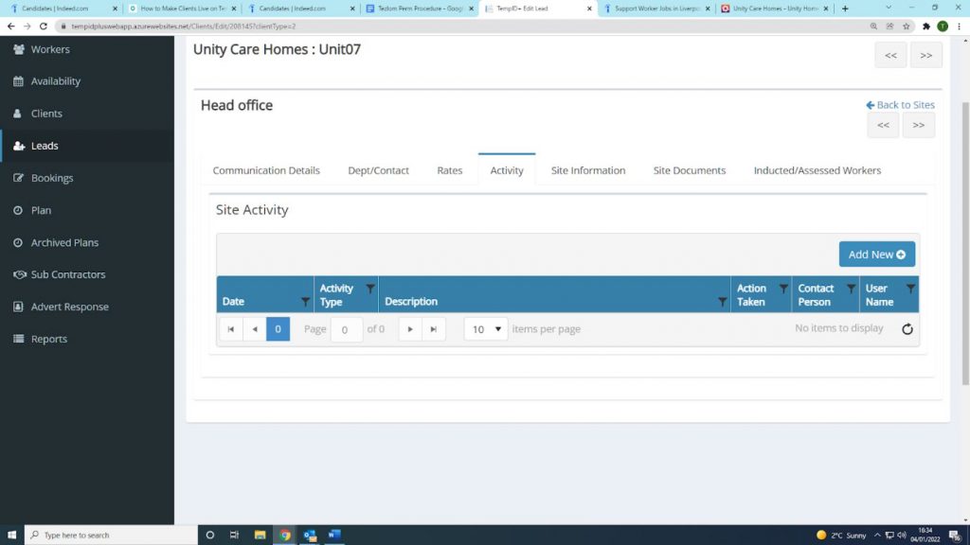Follow the Back to Sites link
The width and height of the screenshot is (970, 545).
[900, 105]
